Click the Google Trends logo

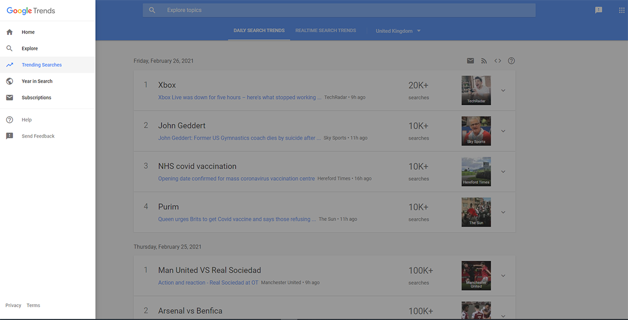coord(31,10)
